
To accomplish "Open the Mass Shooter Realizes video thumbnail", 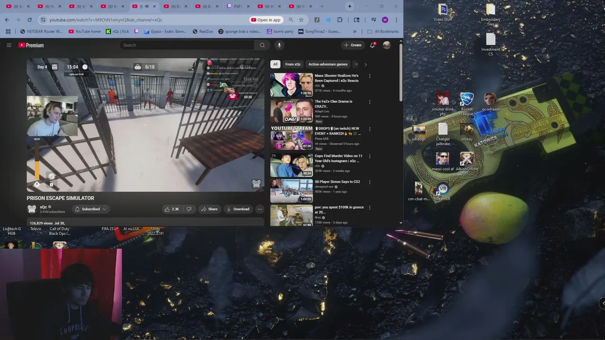I will pos(292,85).
